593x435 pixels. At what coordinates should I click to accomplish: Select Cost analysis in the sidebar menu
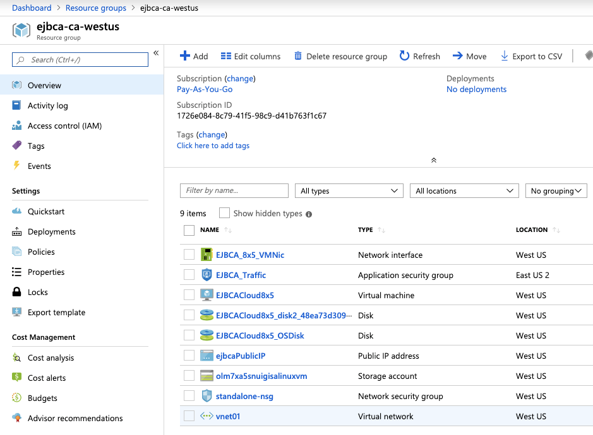51,357
